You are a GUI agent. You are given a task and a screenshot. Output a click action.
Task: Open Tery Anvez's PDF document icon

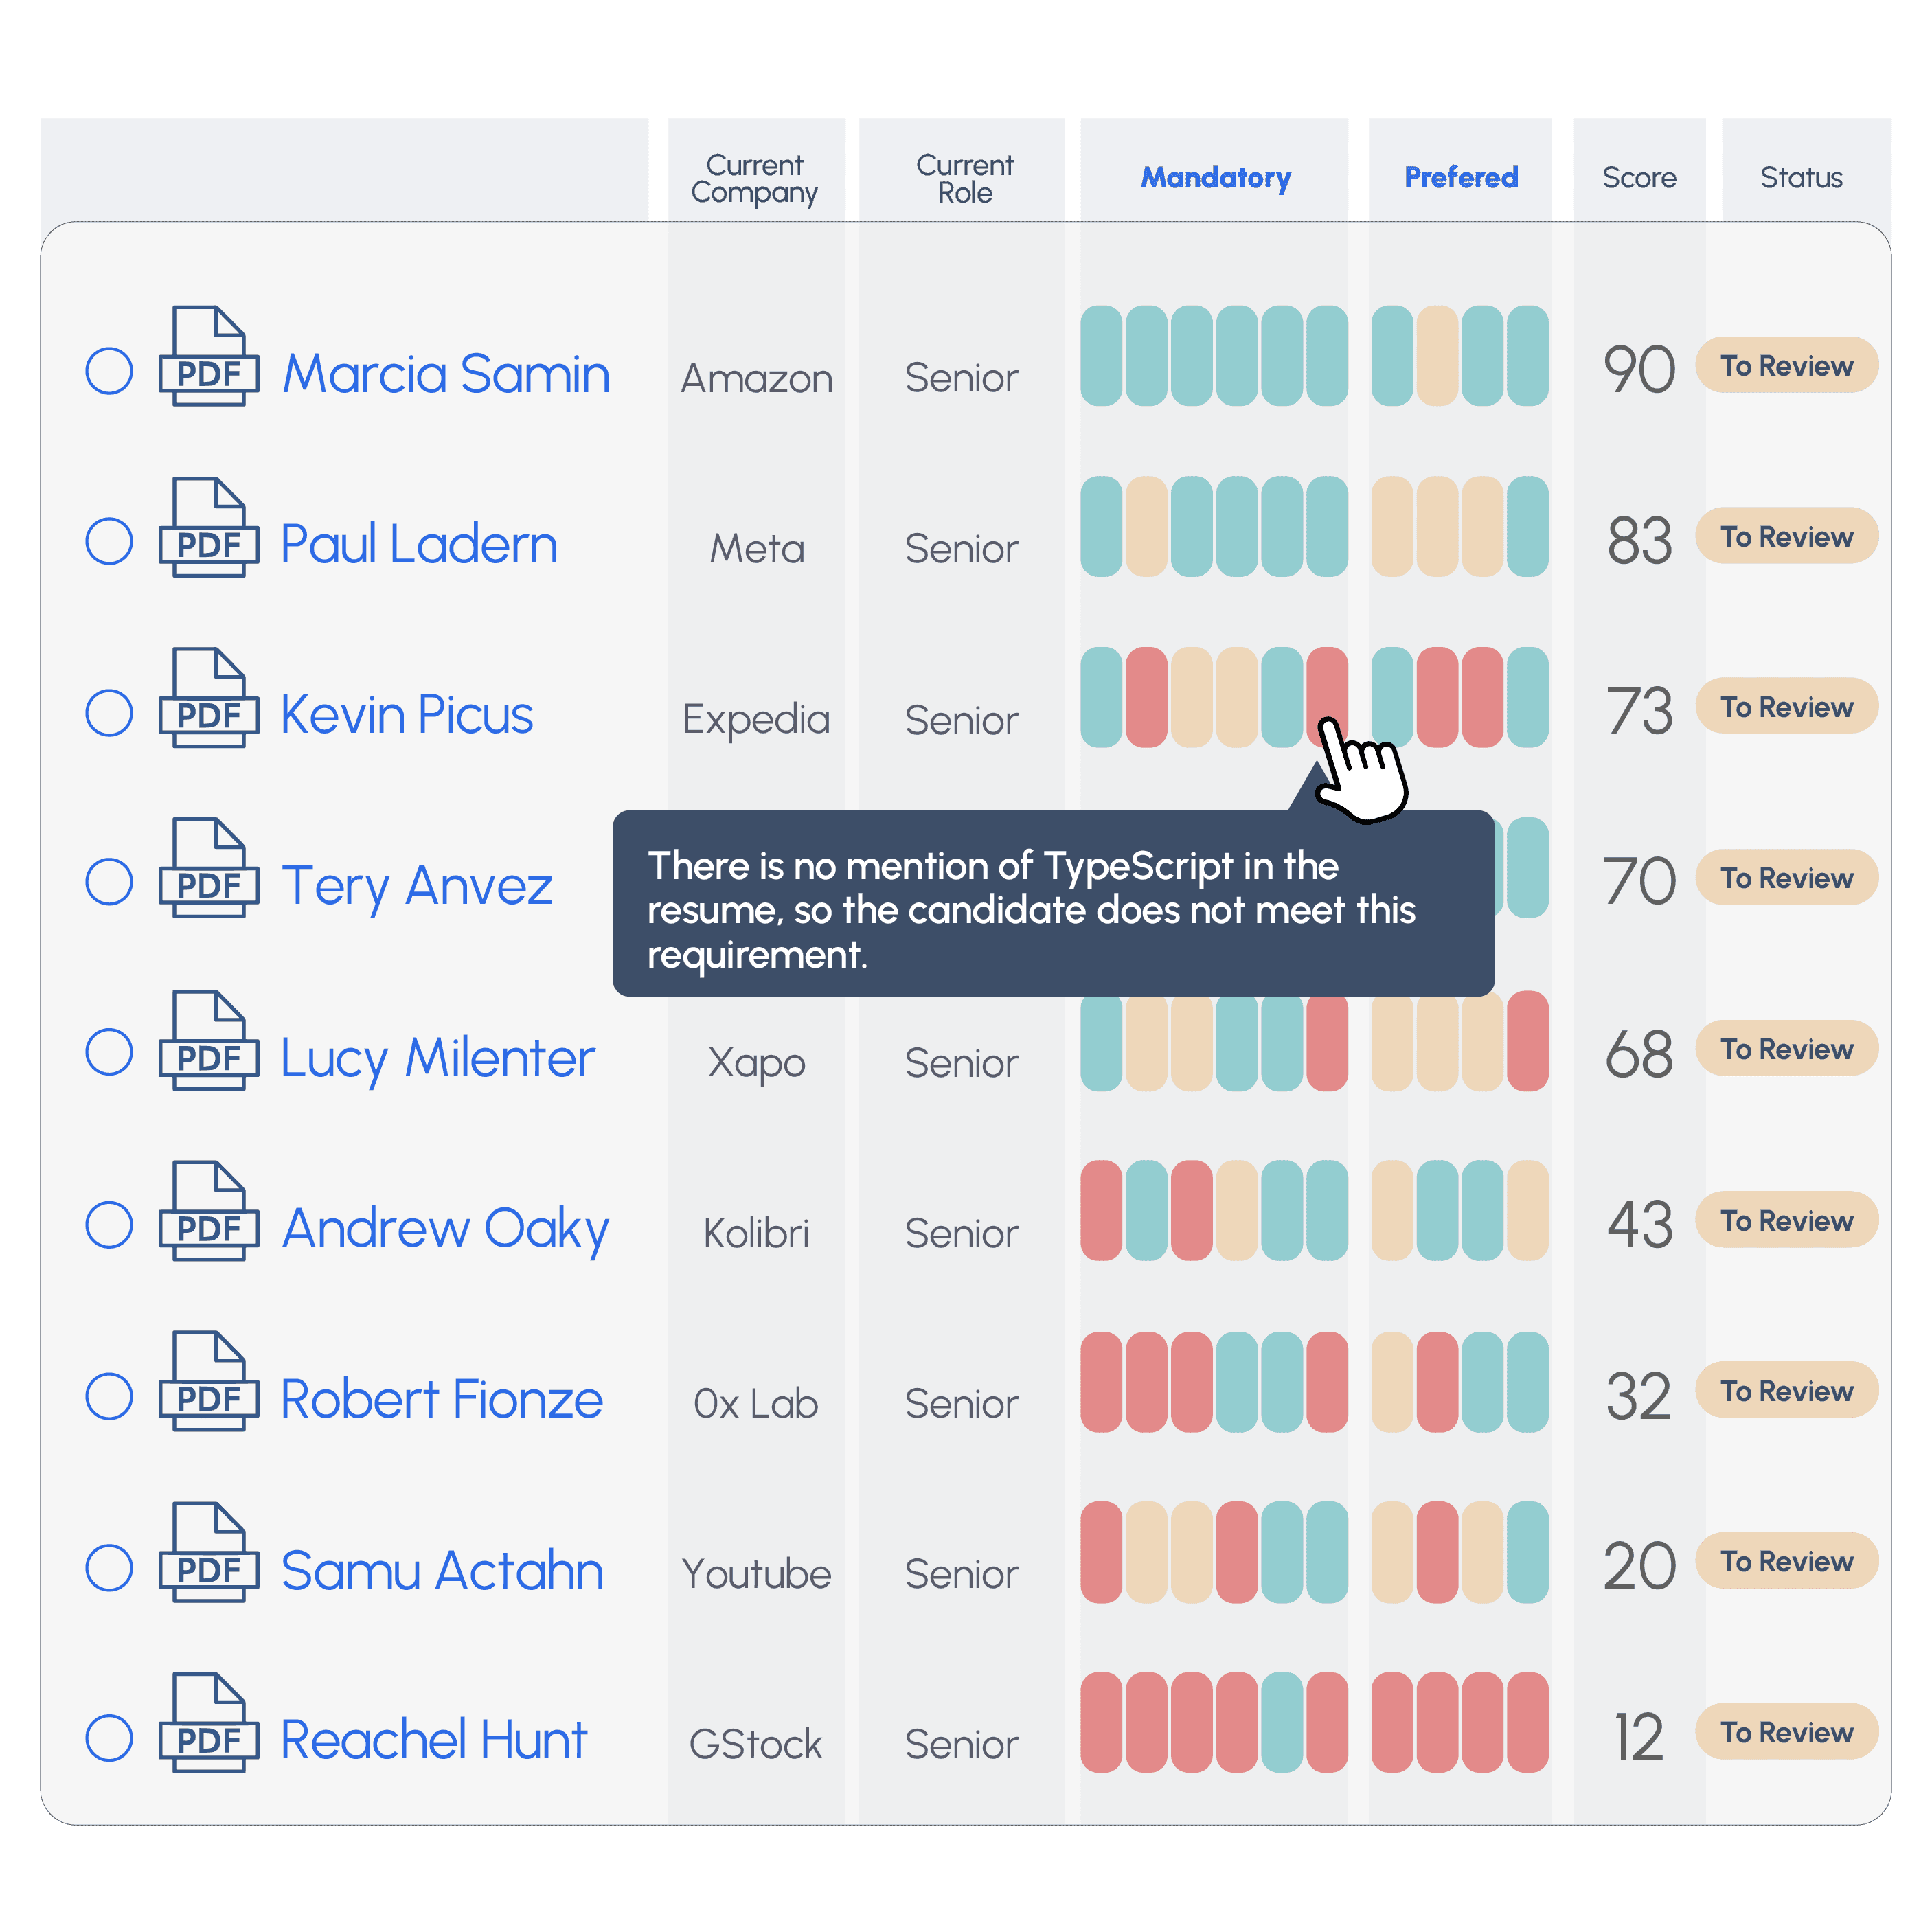(x=208, y=869)
